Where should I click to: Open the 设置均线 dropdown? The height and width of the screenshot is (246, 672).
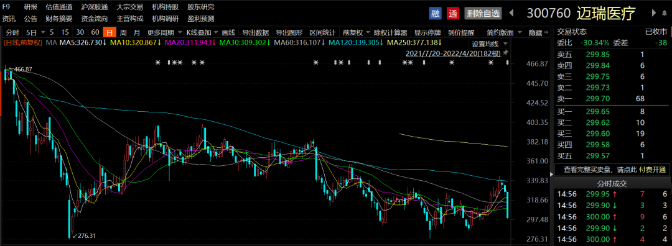click(x=489, y=43)
